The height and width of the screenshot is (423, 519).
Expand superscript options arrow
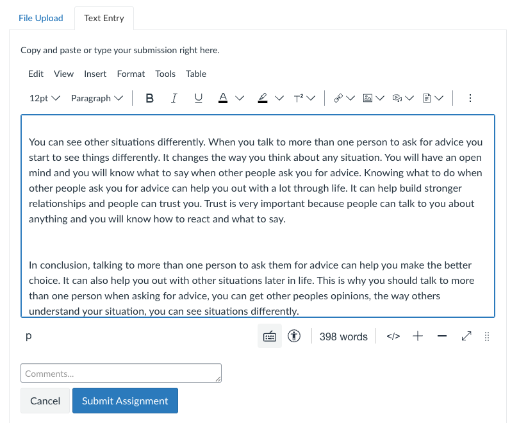[311, 98]
